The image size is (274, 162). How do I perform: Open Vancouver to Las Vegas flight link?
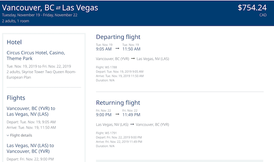tap(31, 111)
